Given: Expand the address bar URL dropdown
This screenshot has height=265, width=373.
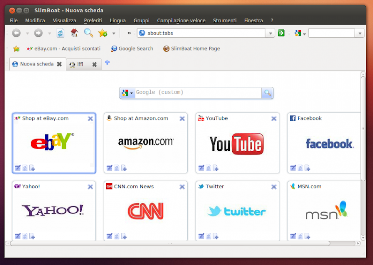Looking at the screenshot, I should click(x=270, y=33).
